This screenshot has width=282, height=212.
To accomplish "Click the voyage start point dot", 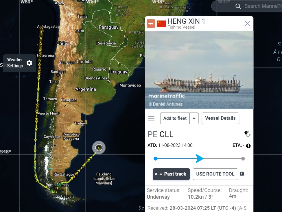I will tap(156, 158).
